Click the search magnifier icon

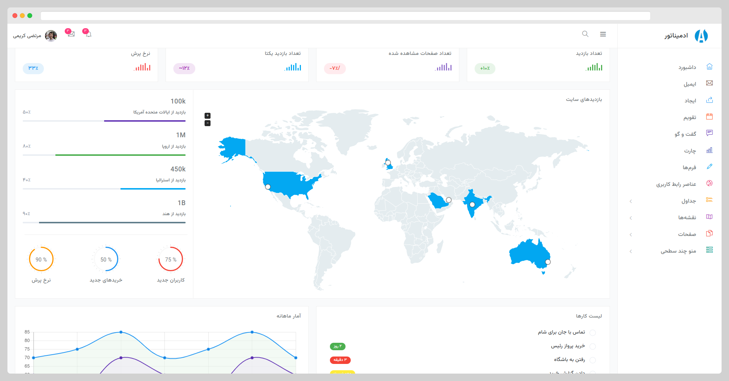point(585,34)
